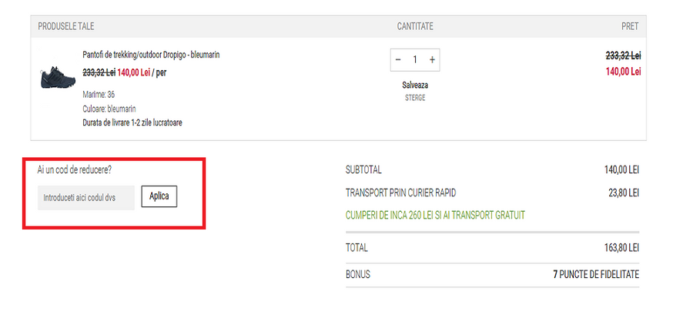
Task: Click the 7 puncte de fidelitate bonus
Action: (595, 274)
